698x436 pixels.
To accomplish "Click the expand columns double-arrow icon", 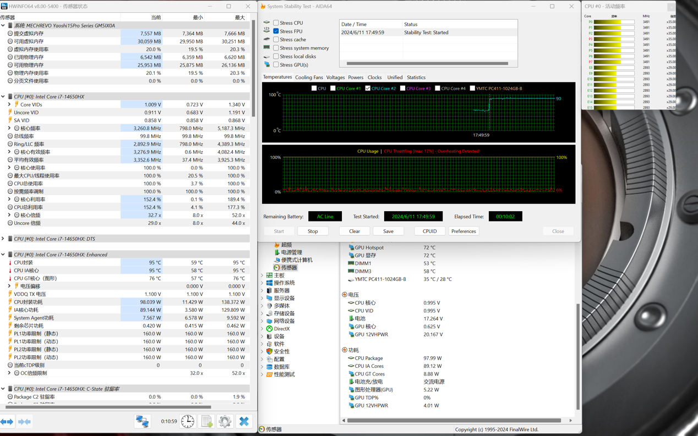I will 7,422.
